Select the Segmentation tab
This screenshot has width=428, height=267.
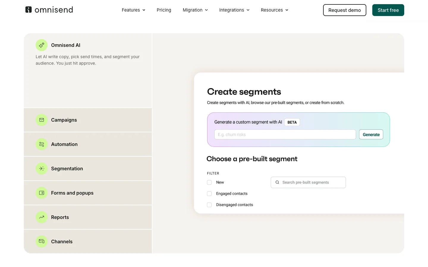pyautogui.click(x=88, y=169)
